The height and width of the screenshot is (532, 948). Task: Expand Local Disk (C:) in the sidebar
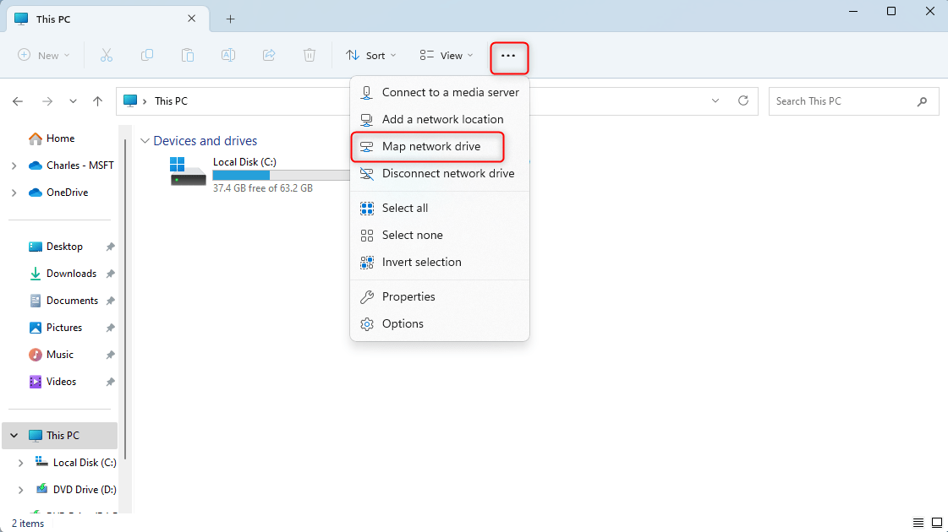(19, 462)
